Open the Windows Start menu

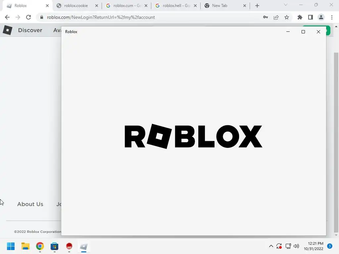pos(11,246)
